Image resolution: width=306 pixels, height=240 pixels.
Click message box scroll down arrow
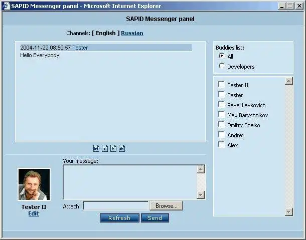[201, 195]
